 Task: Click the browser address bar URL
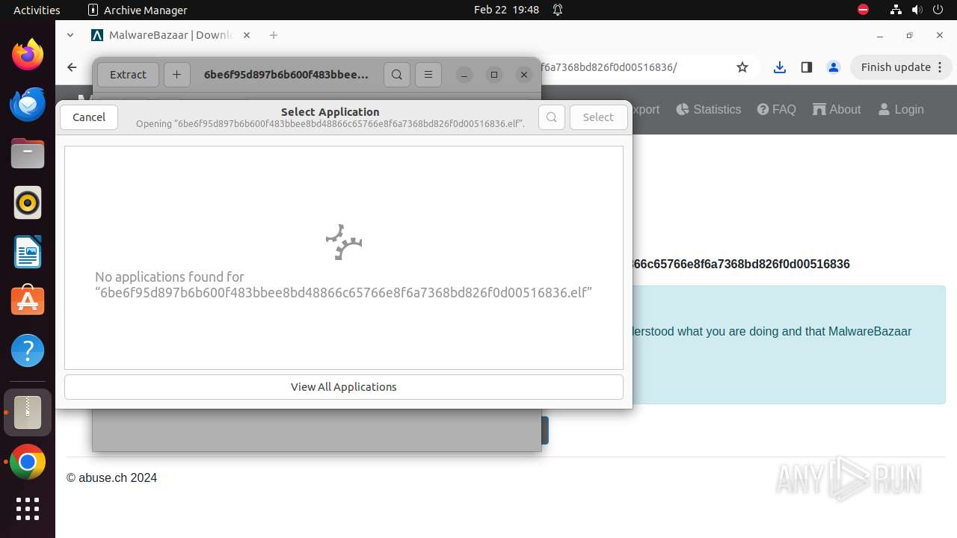click(x=607, y=67)
